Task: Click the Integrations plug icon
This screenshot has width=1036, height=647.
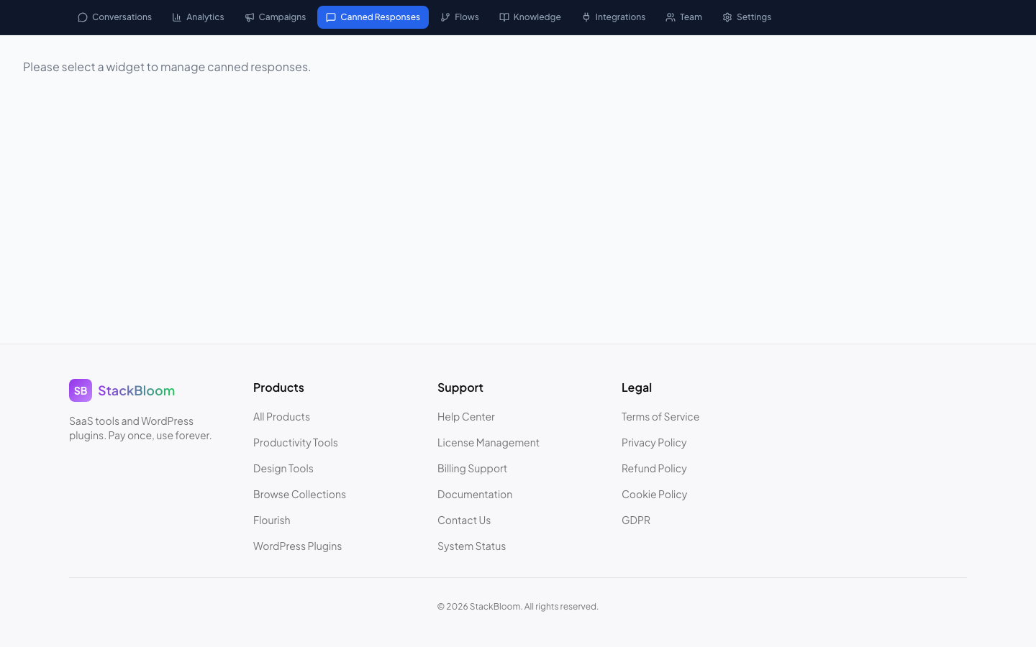Action: 586,17
